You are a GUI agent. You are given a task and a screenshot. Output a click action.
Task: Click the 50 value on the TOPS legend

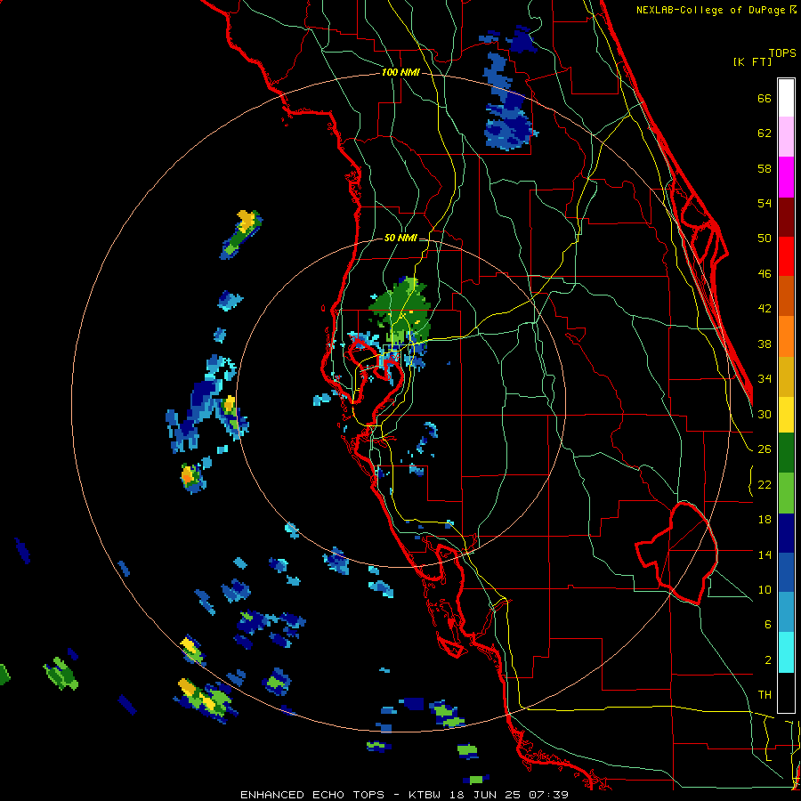click(x=765, y=239)
